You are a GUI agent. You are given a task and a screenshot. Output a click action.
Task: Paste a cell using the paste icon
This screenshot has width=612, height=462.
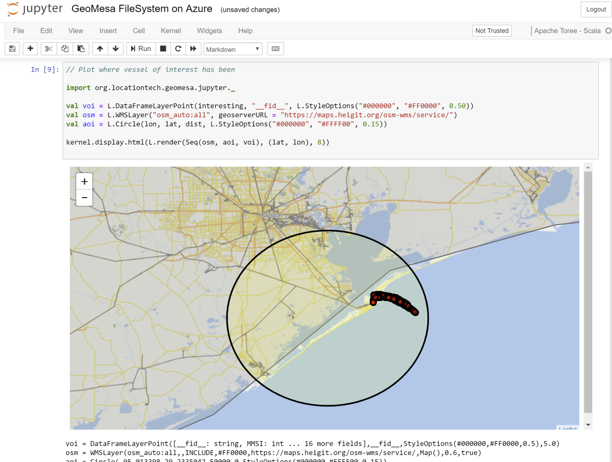click(x=81, y=48)
